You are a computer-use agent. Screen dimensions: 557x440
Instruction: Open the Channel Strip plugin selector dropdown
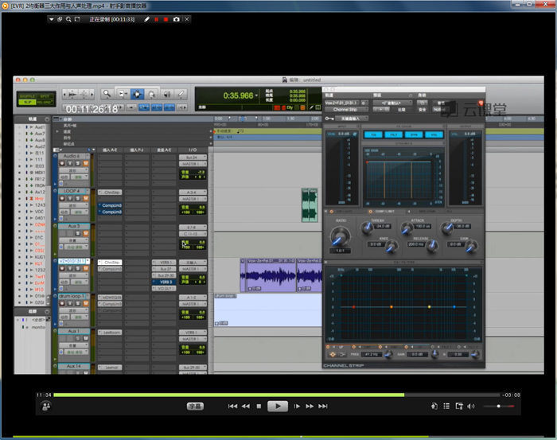tap(345, 109)
